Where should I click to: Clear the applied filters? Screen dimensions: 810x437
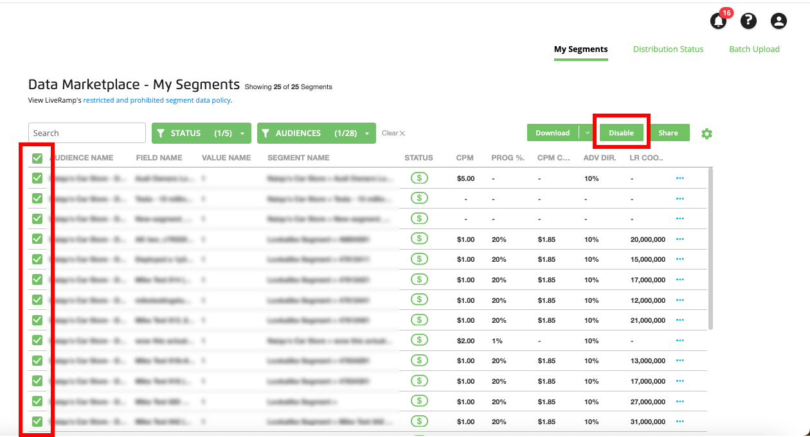393,133
